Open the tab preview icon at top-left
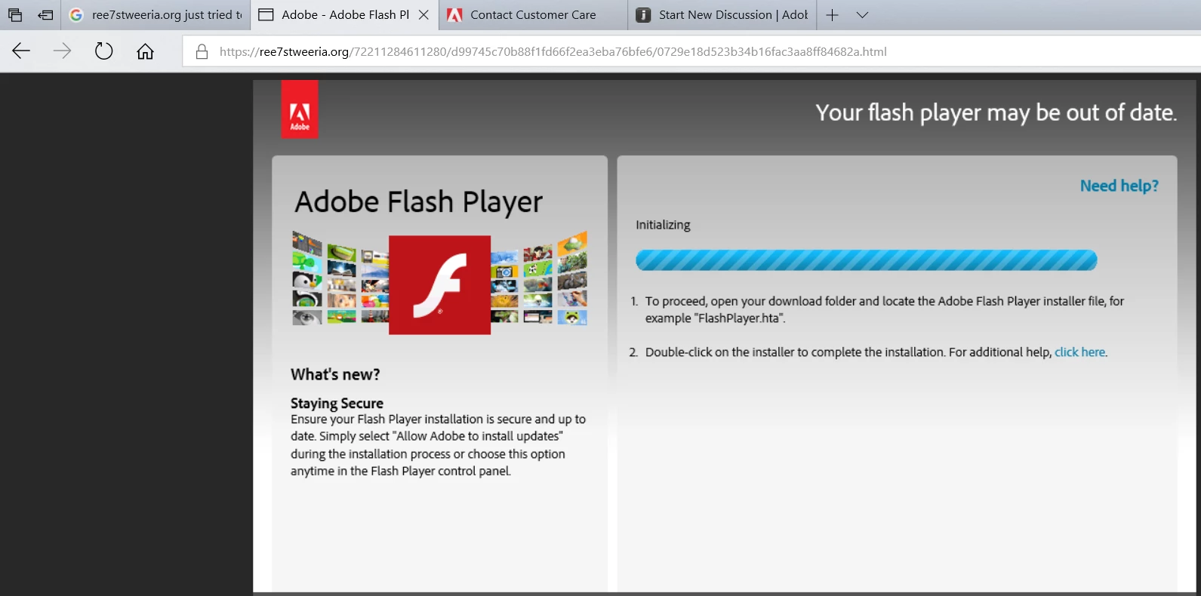Image resolution: width=1201 pixels, height=596 pixels. point(15,14)
